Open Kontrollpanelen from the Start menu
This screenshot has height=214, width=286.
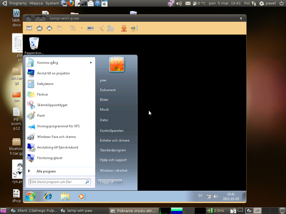[x=112, y=131]
